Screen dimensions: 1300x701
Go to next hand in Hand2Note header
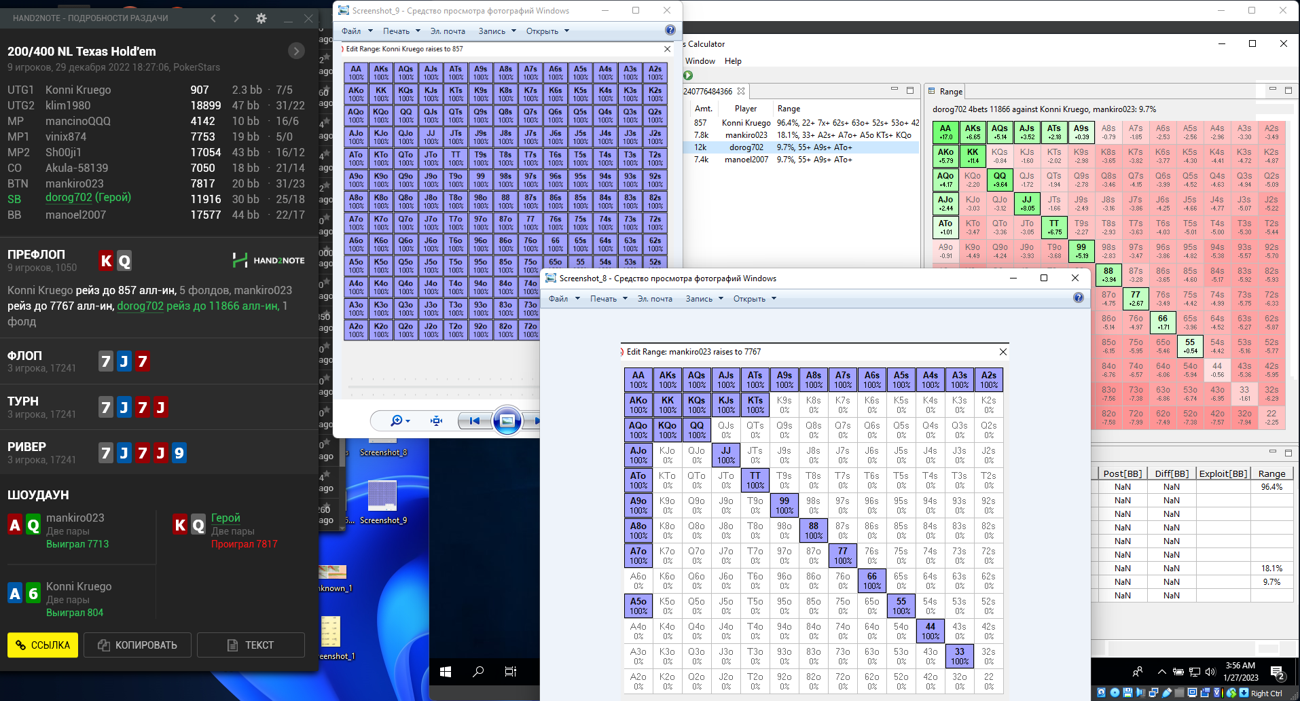[236, 18]
